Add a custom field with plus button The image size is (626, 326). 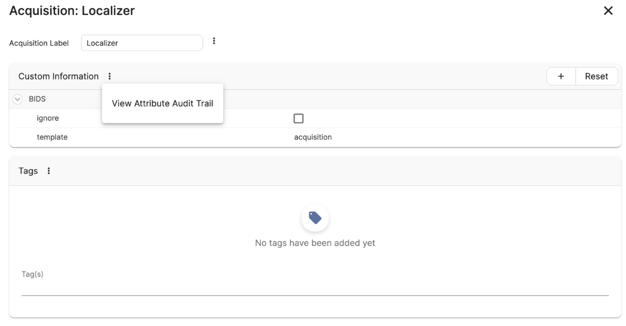pos(561,76)
